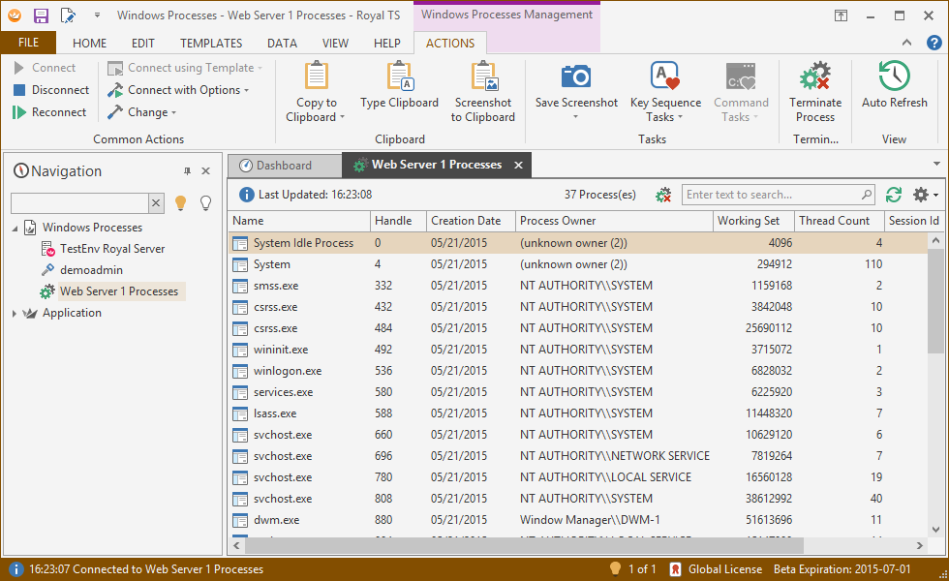Refresh the process list

(894, 195)
